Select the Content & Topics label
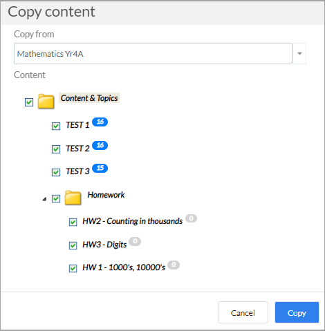Viewport: 325px width, 331px height. coord(89,98)
